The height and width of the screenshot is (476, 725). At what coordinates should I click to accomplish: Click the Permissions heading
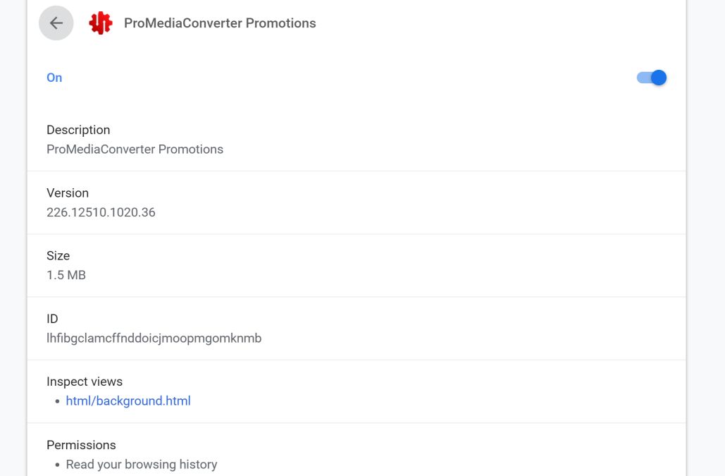[81, 445]
